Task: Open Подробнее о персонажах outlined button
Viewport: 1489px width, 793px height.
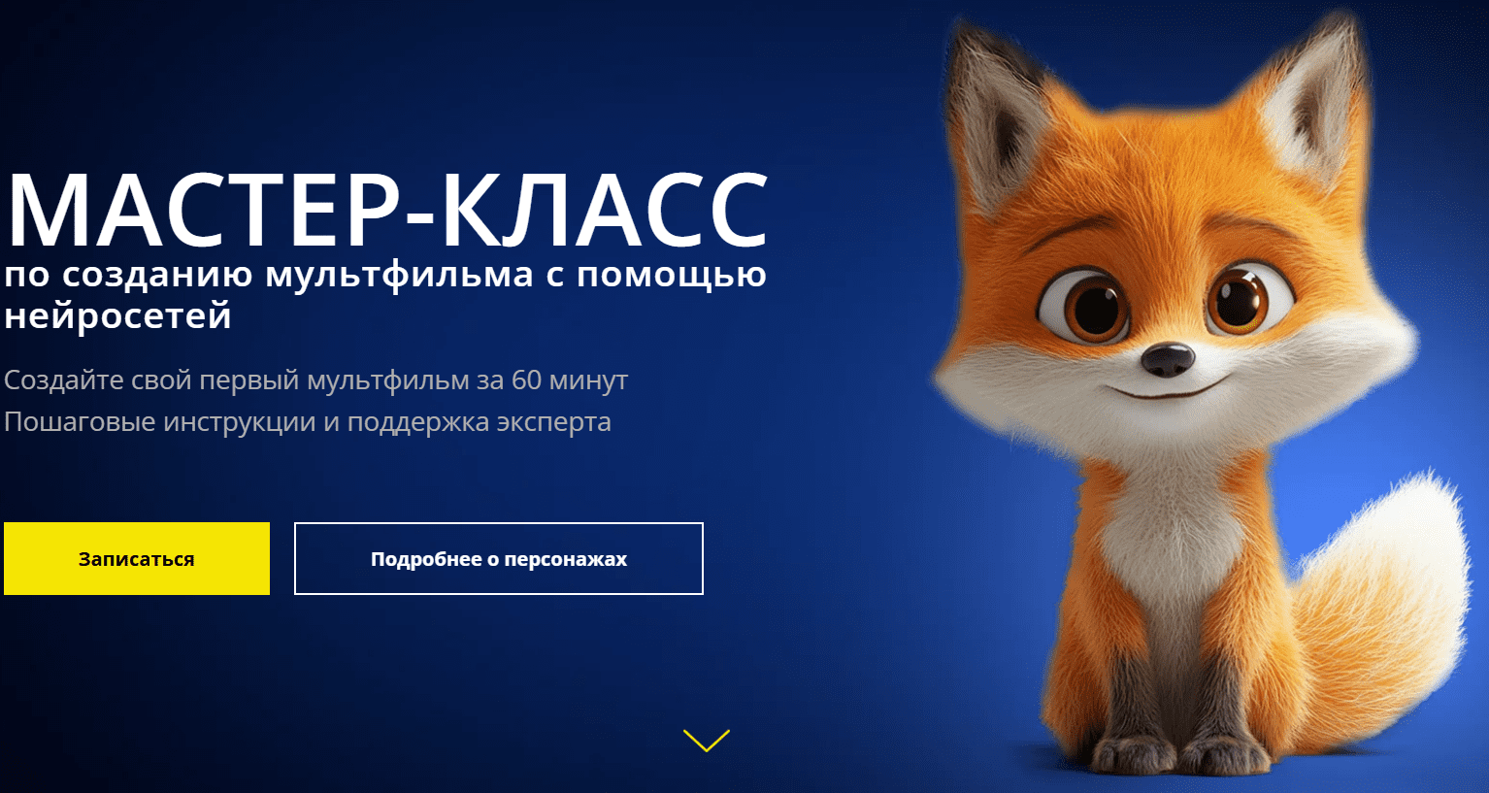Action: pos(499,558)
